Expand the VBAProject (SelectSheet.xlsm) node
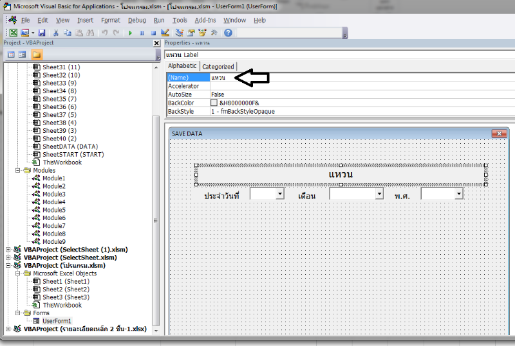The width and height of the screenshot is (515, 346). click(x=8, y=257)
